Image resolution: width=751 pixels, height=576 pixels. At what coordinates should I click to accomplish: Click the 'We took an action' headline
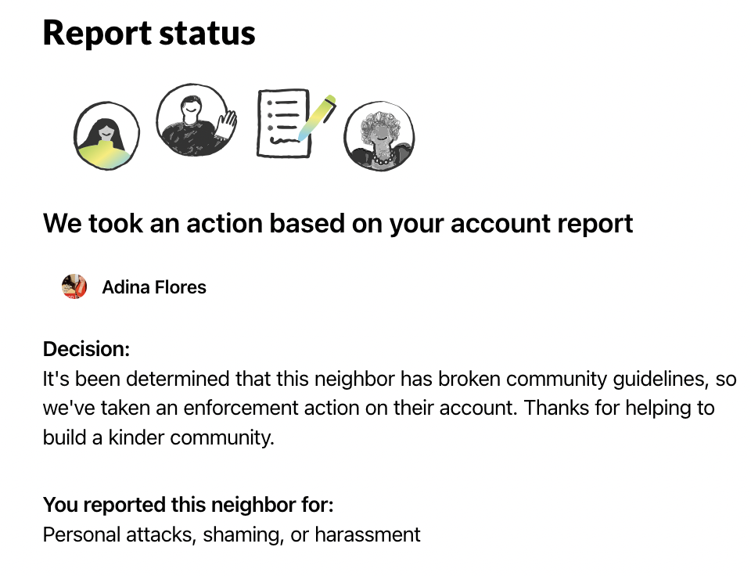[x=338, y=223]
